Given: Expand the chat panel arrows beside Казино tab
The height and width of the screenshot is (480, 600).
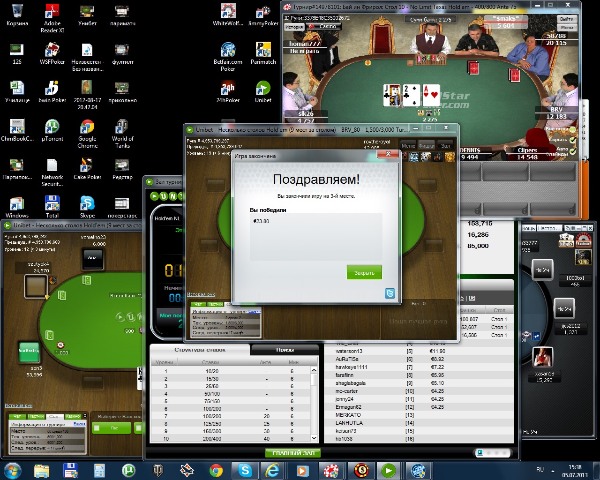Looking at the screenshot, I should pos(85,416).
